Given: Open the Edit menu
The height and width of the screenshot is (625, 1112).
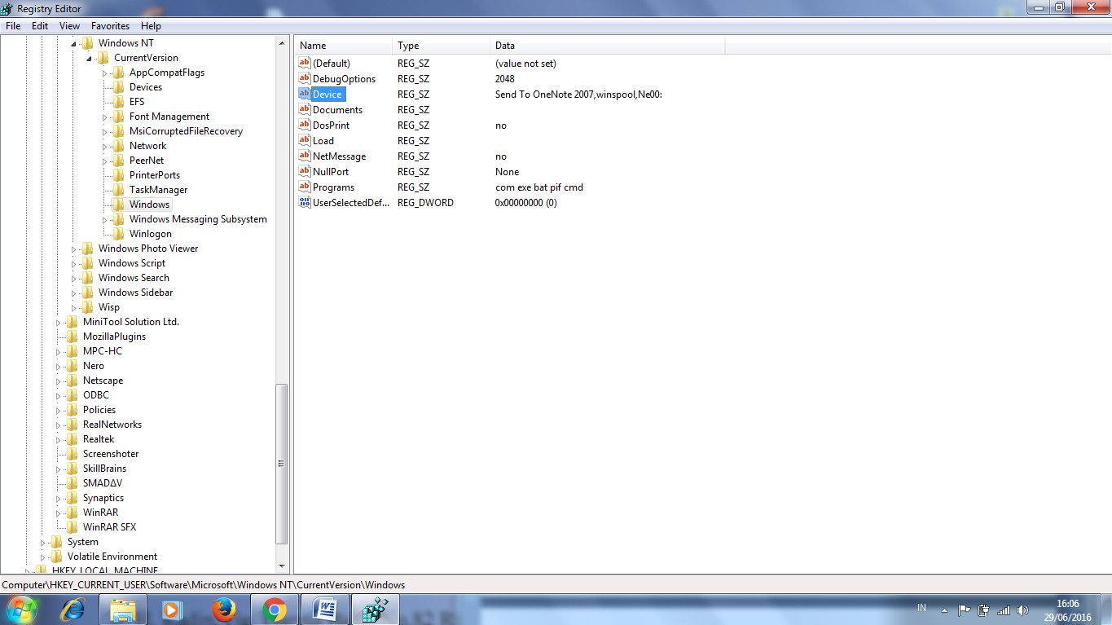Looking at the screenshot, I should [40, 26].
